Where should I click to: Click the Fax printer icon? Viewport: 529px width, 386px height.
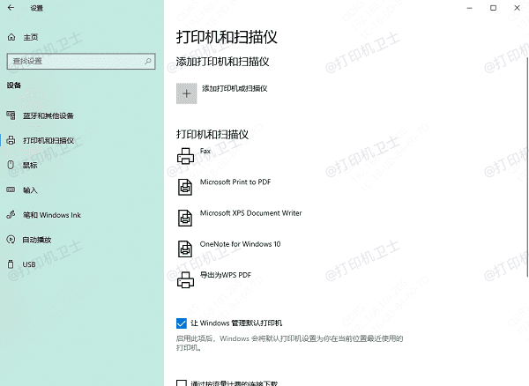(185, 156)
